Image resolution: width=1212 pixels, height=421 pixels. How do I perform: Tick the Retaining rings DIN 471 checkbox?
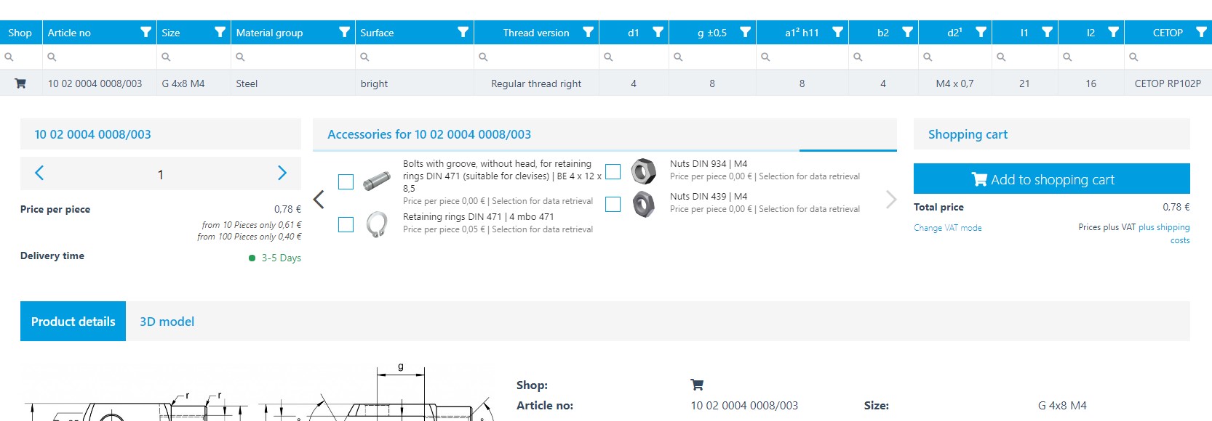coord(346,224)
